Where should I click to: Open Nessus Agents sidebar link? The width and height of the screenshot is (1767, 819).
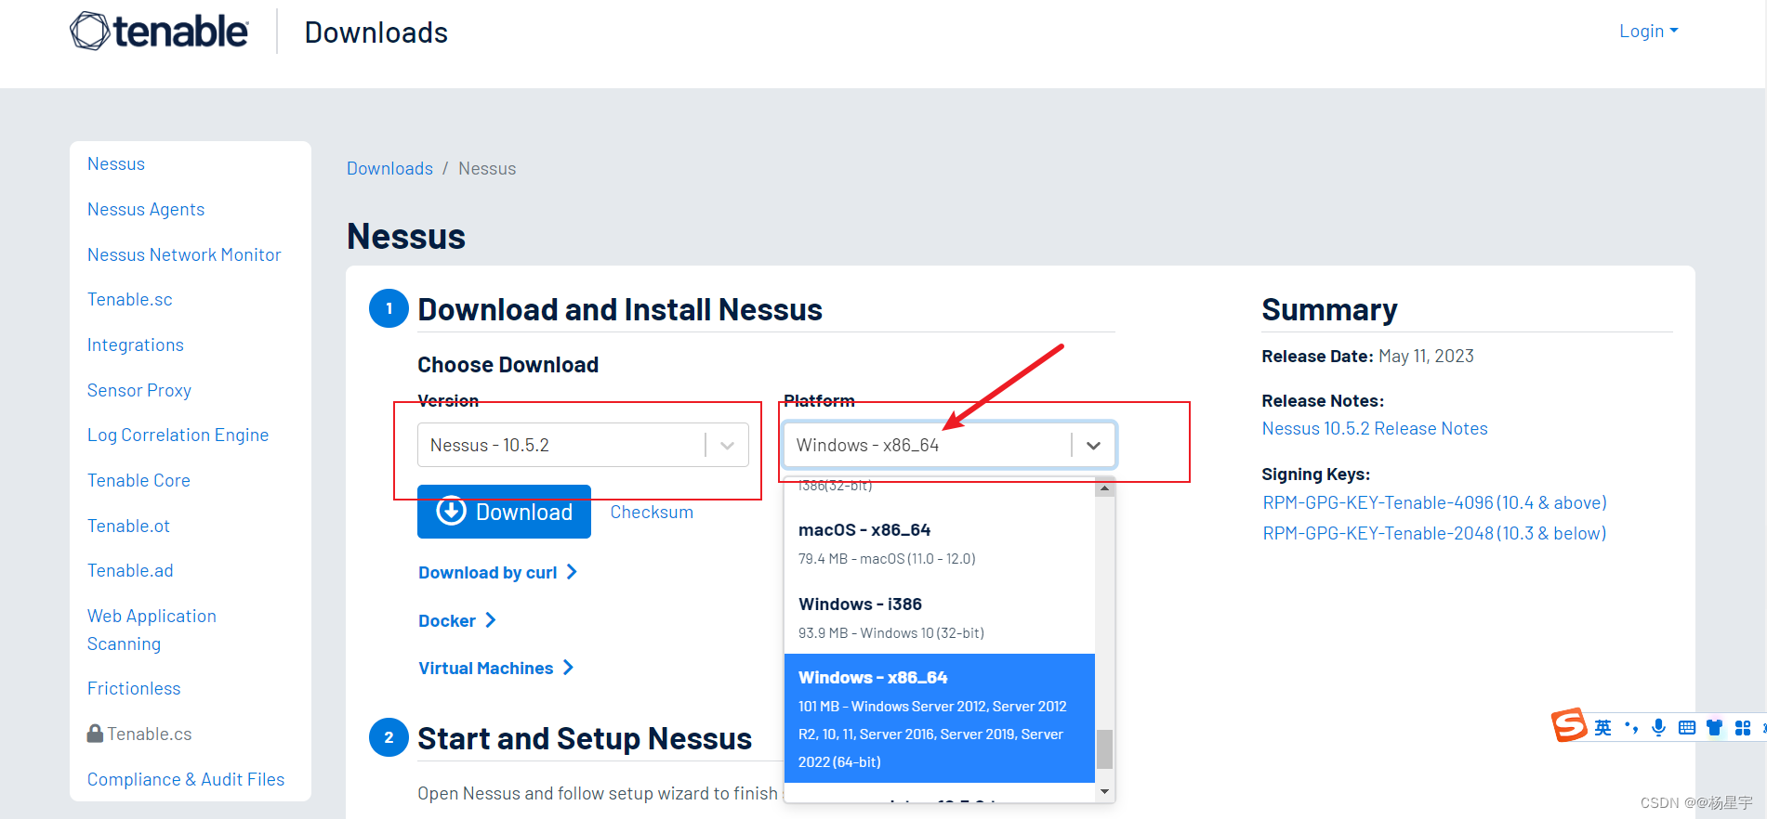(146, 209)
